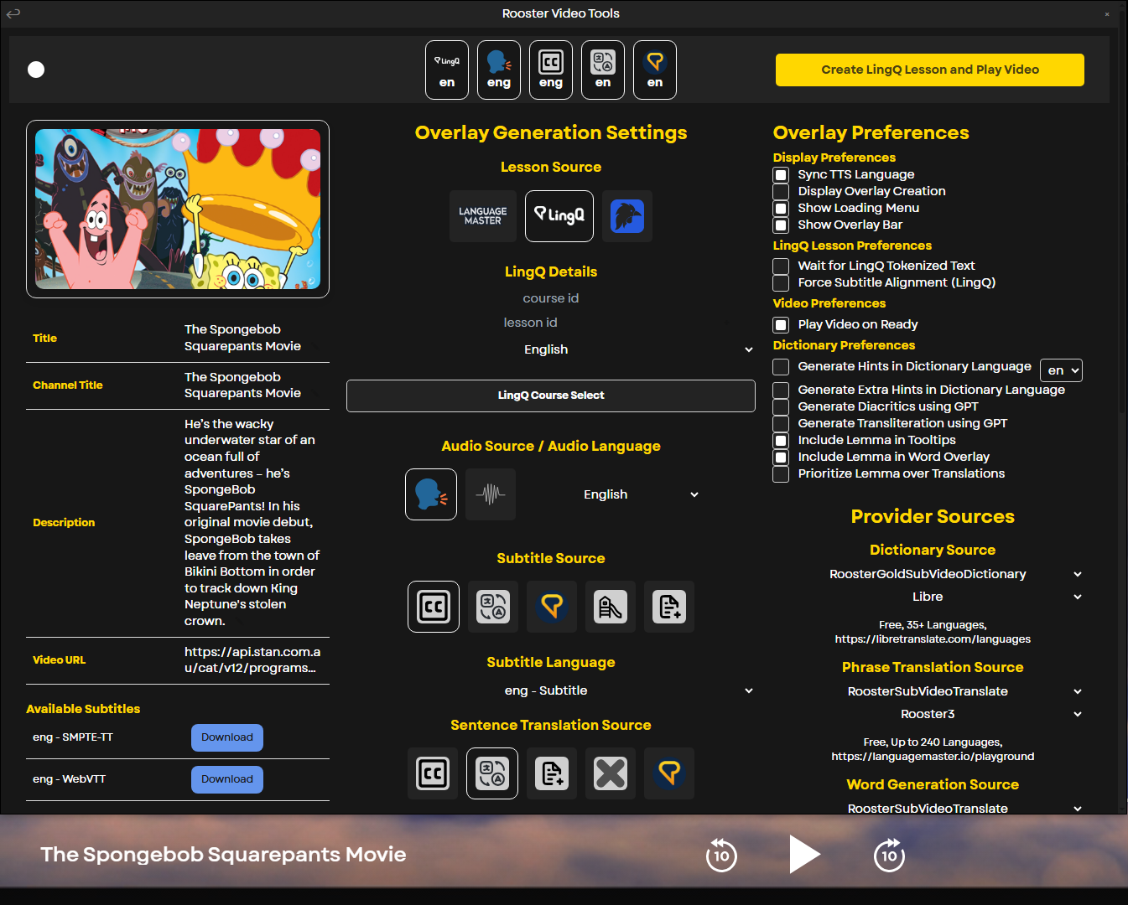The image size is (1128, 905).
Task: Select add-document icon under Subtitle Source
Action: [669, 607]
